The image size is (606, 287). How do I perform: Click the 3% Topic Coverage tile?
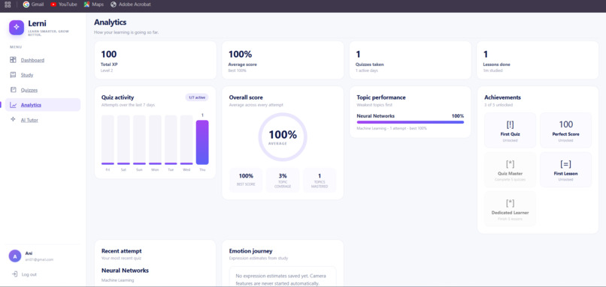pyautogui.click(x=283, y=180)
